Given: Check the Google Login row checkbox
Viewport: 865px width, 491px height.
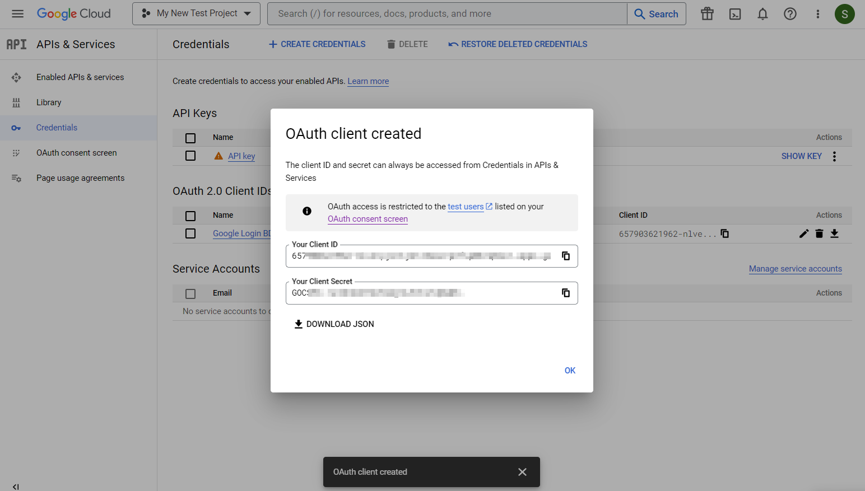Looking at the screenshot, I should 190,233.
